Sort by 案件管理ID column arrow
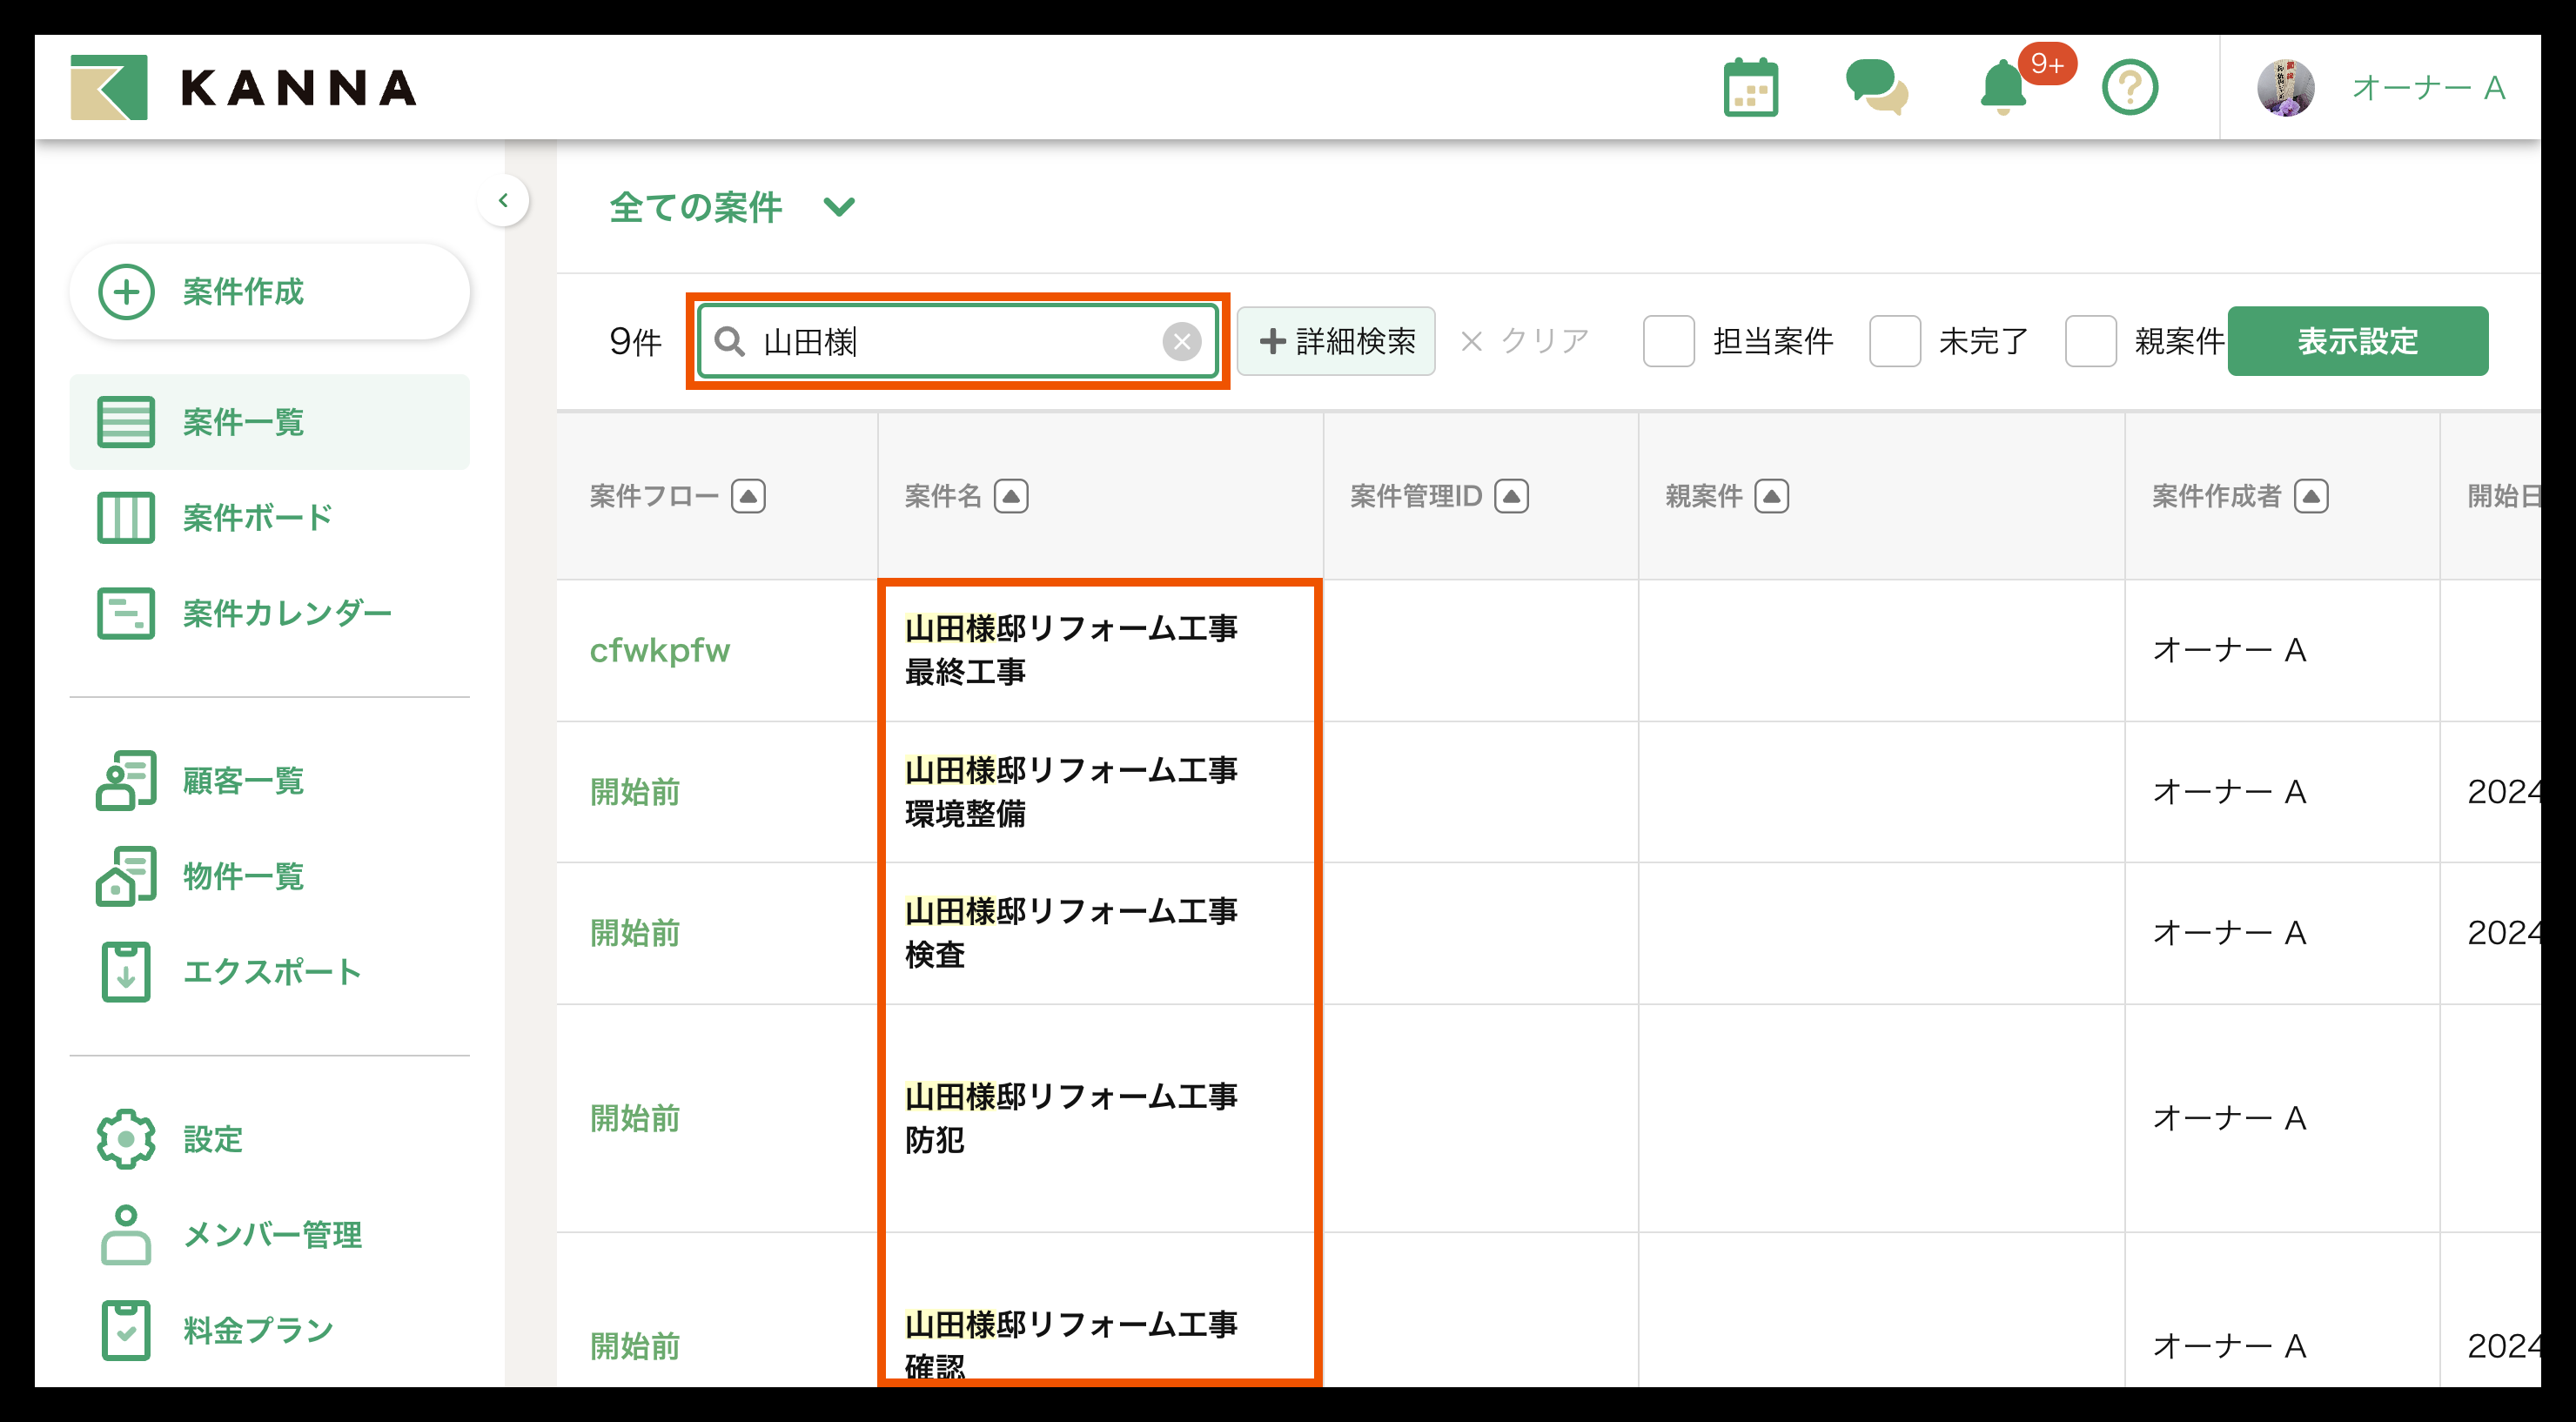This screenshot has width=2576, height=1422. [x=1511, y=496]
